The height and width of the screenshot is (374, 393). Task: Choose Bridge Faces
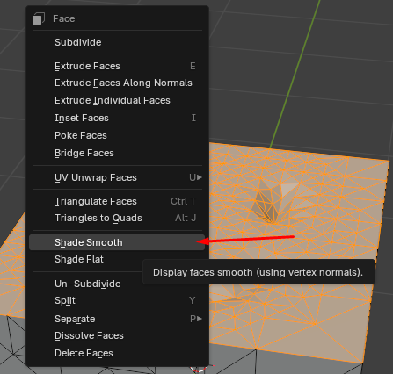tap(117, 153)
